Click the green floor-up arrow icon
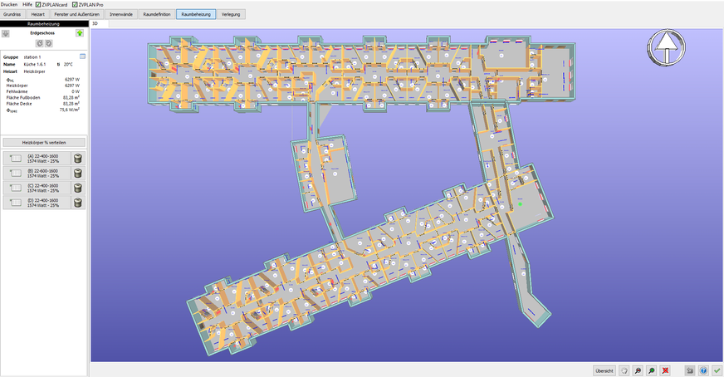Viewport: 724px width, 377px height. pos(80,34)
